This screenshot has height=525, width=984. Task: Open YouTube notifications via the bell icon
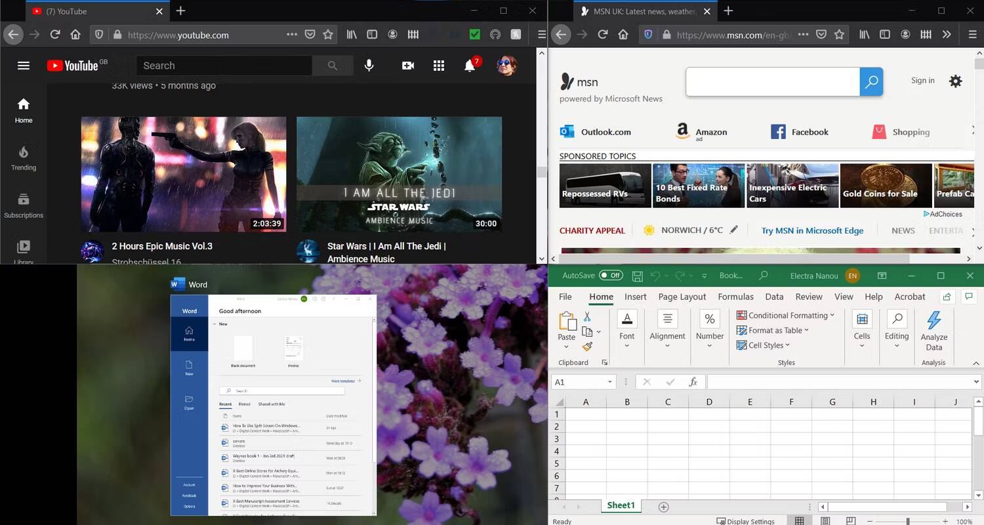click(x=469, y=65)
